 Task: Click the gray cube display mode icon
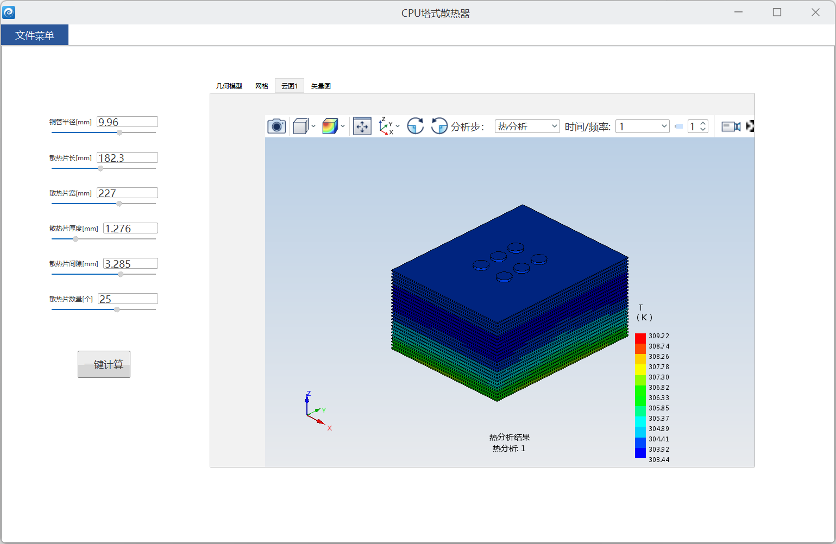[300, 126]
